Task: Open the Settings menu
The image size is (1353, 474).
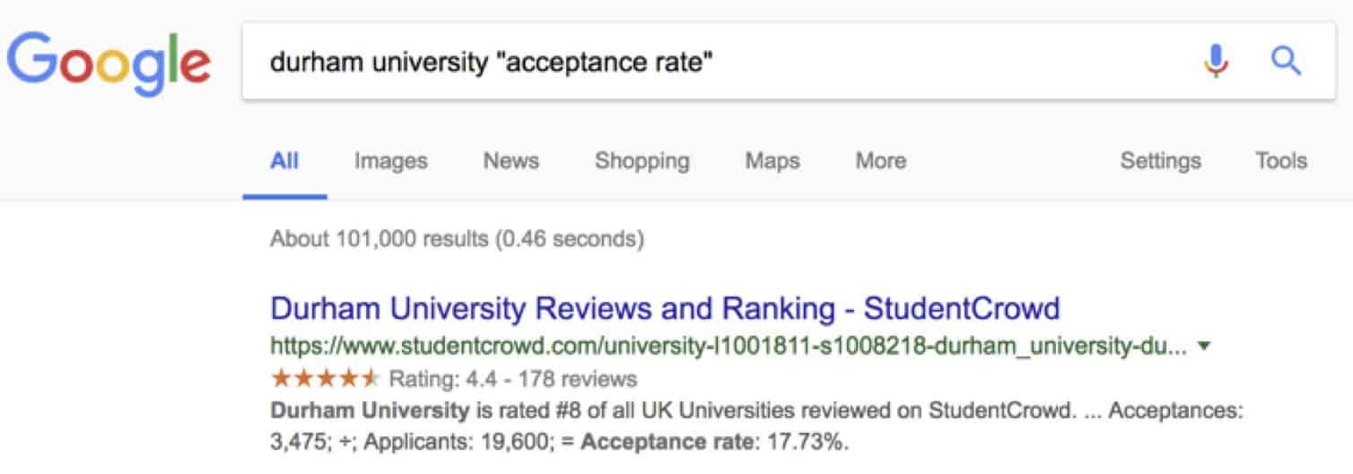Action: coord(1160,161)
